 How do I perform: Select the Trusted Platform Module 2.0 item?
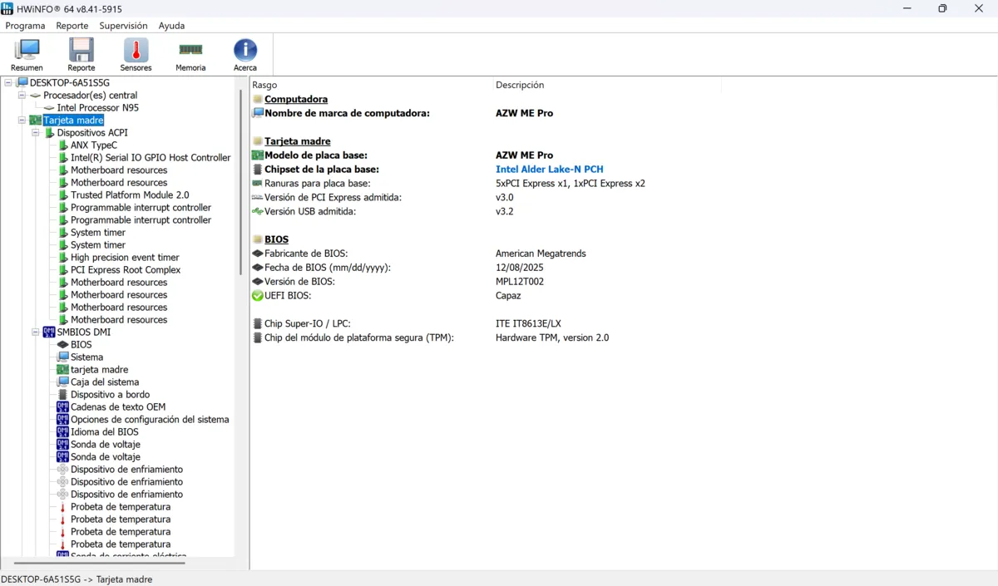pos(129,195)
